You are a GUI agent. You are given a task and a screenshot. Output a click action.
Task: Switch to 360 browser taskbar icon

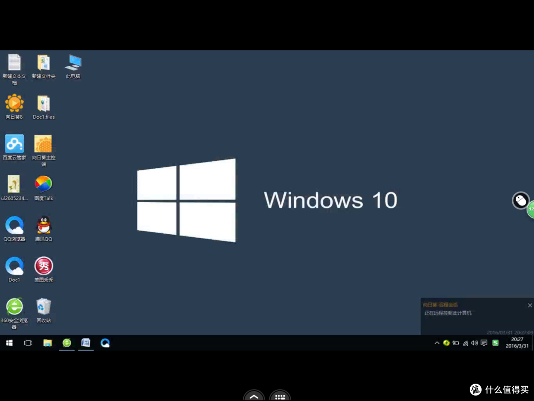tap(67, 343)
